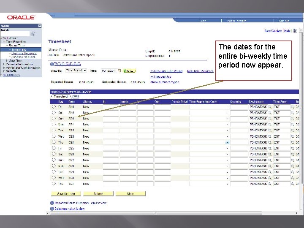Click comment bubble icon for Wed 3/23 row

(x=54, y=136)
